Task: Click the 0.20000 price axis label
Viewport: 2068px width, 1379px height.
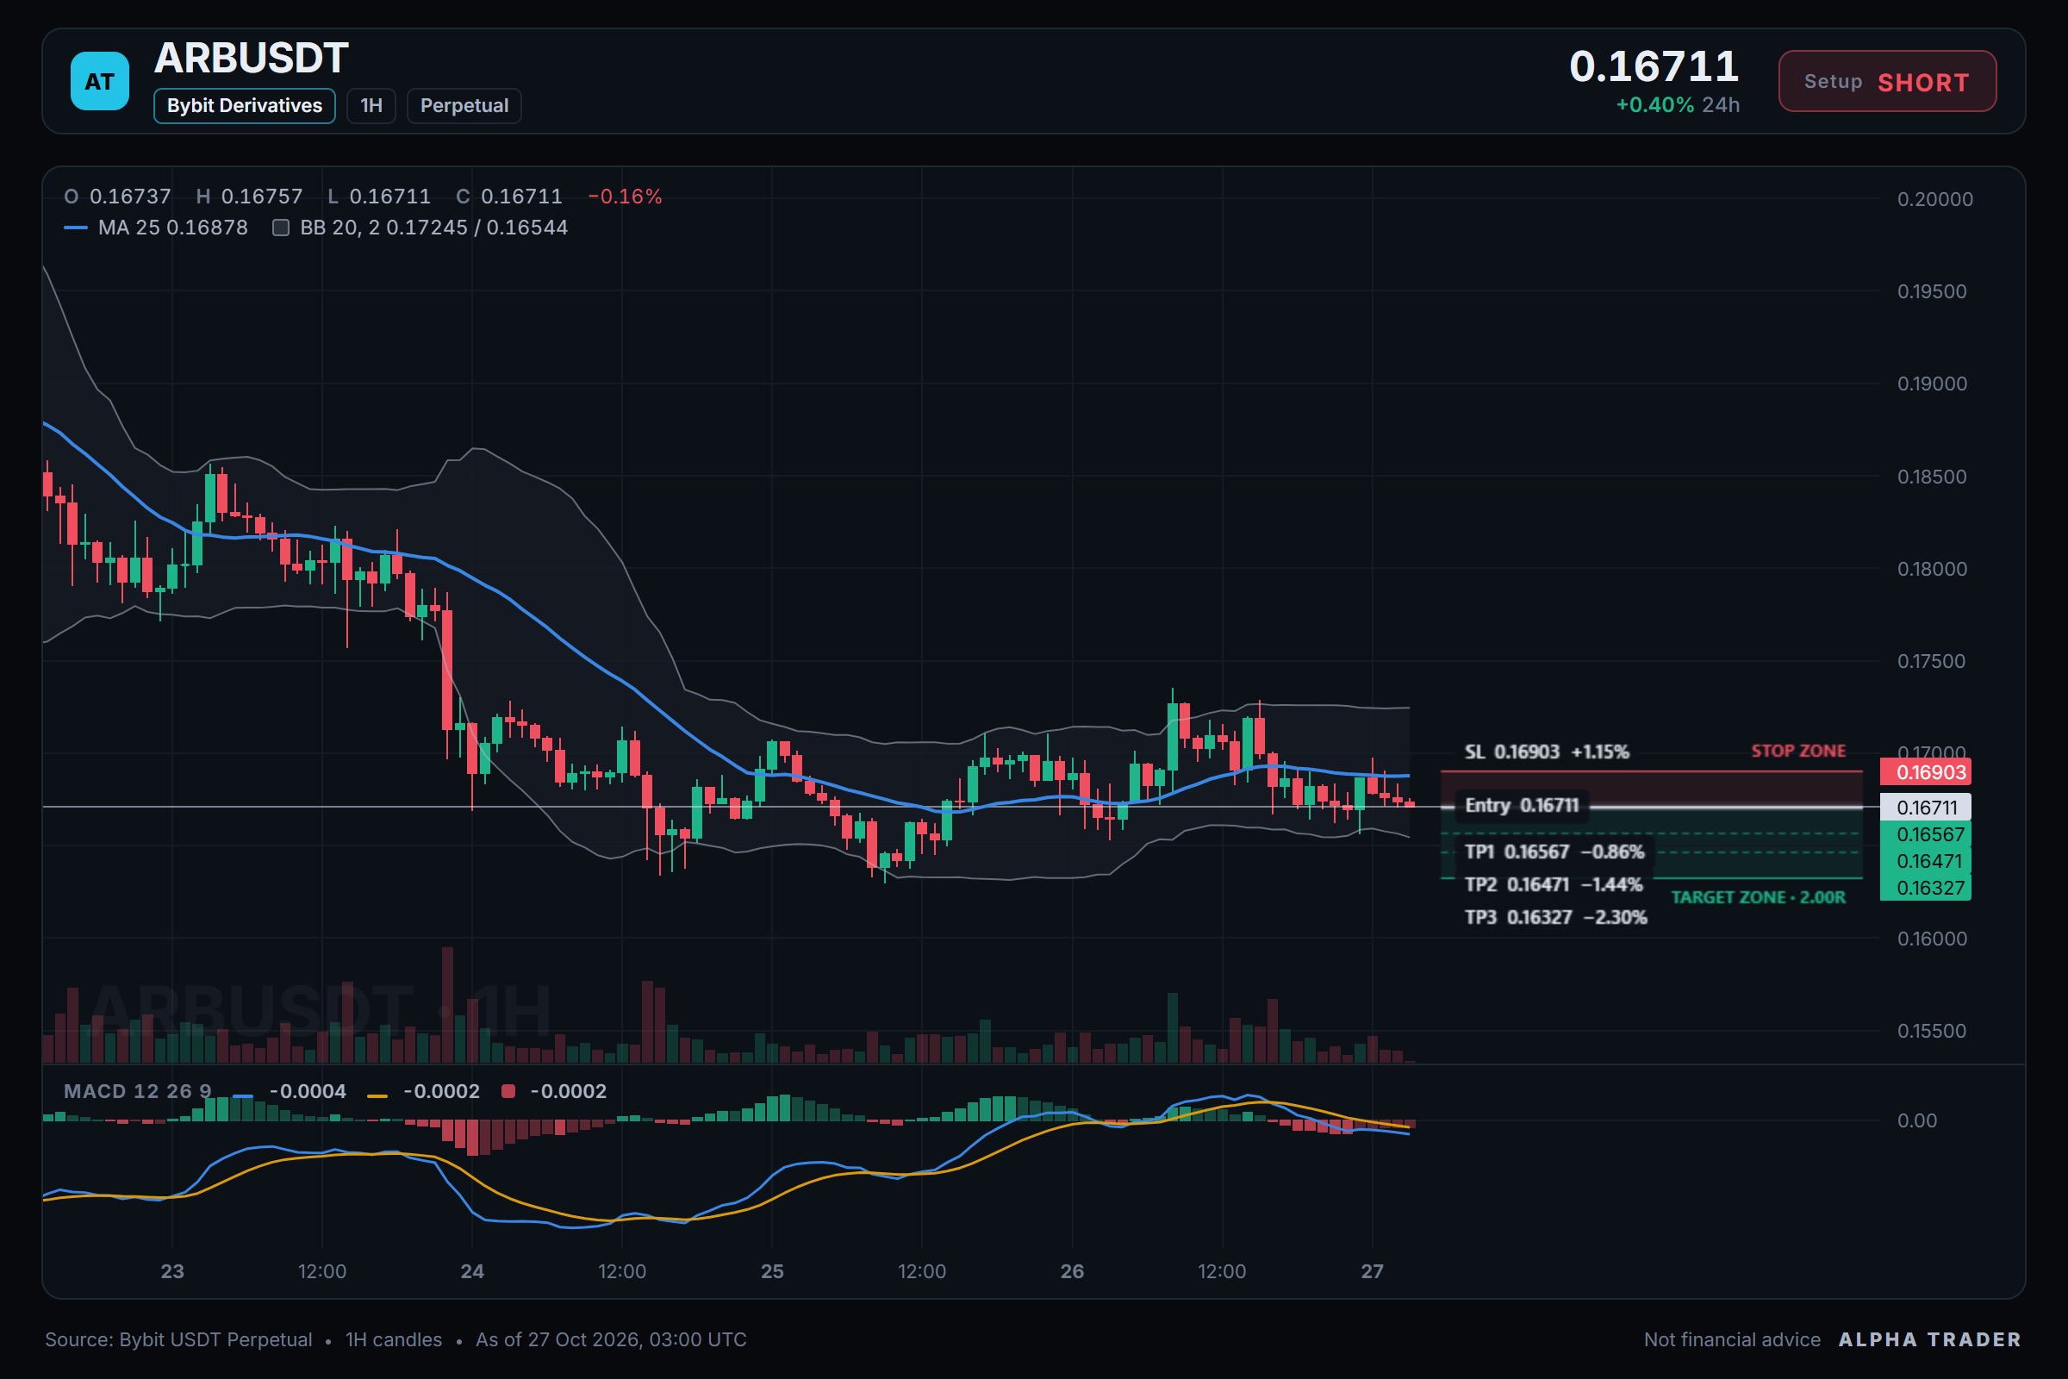Action: pyautogui.click(x=1934, y=200)
